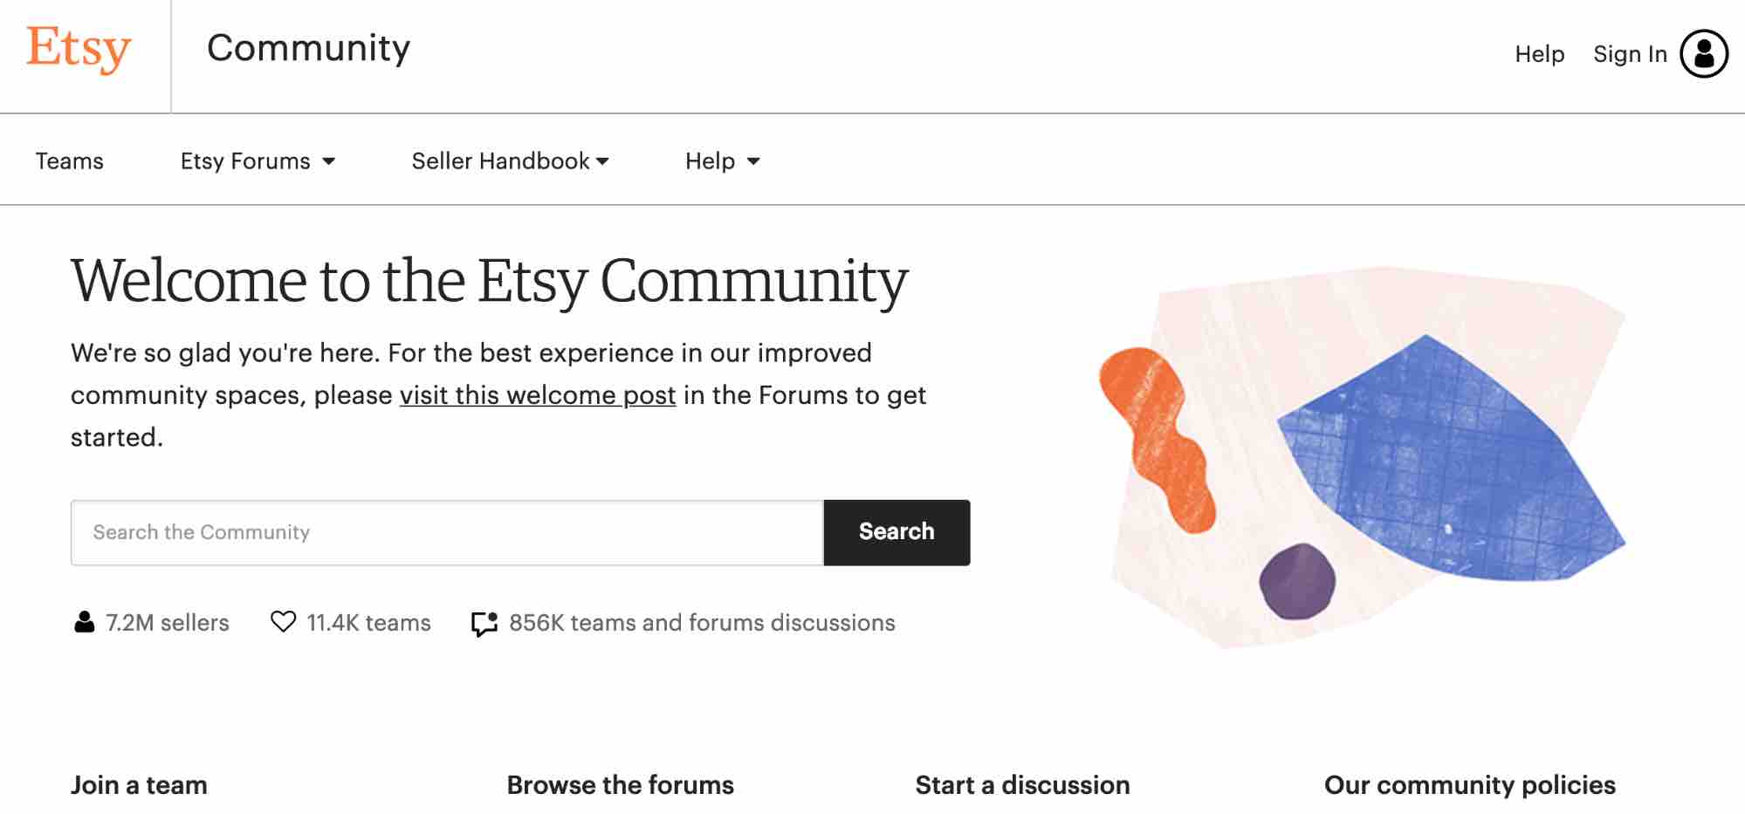Expand the Etsy Forums dropdown
Image resolution: width=1745 pixels, height=814 pixels.
pyautogui.click(x=258, y=161)
